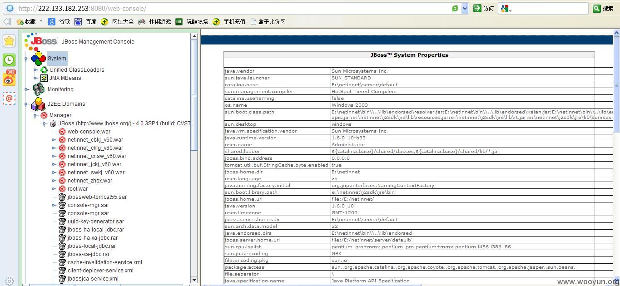Click the Manager swirl icon
The width and height of the screenshot is (620, 286).
[44, 115]
